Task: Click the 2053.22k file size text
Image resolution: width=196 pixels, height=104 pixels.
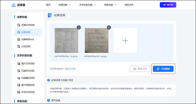Action: pyautogui.click(x=71, y=69)
